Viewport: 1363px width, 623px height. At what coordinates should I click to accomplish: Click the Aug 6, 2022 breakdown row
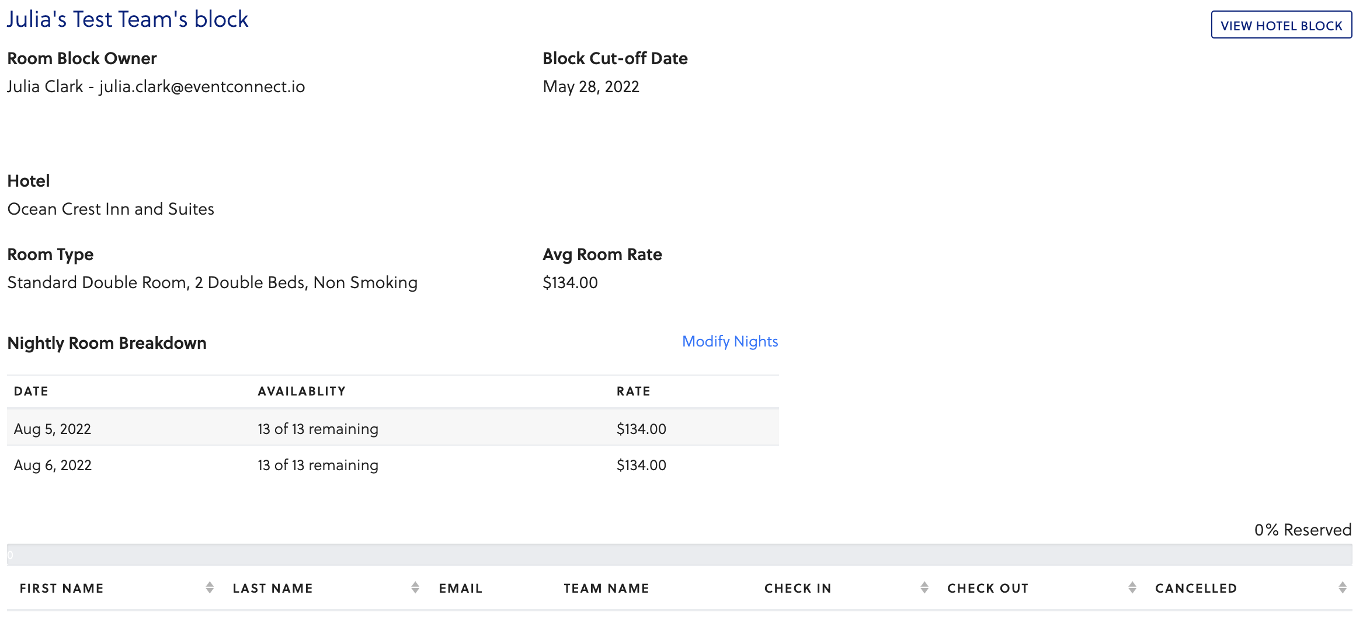(x=392, y=465)
